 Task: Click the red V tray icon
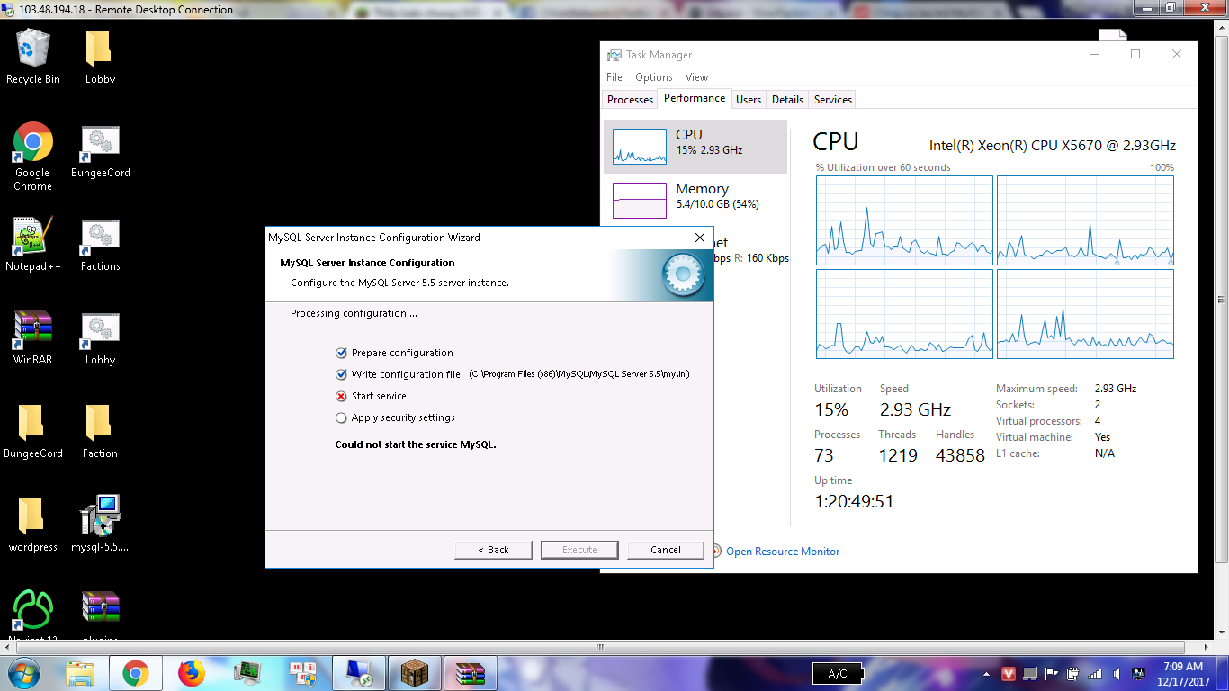[1009, 673]
